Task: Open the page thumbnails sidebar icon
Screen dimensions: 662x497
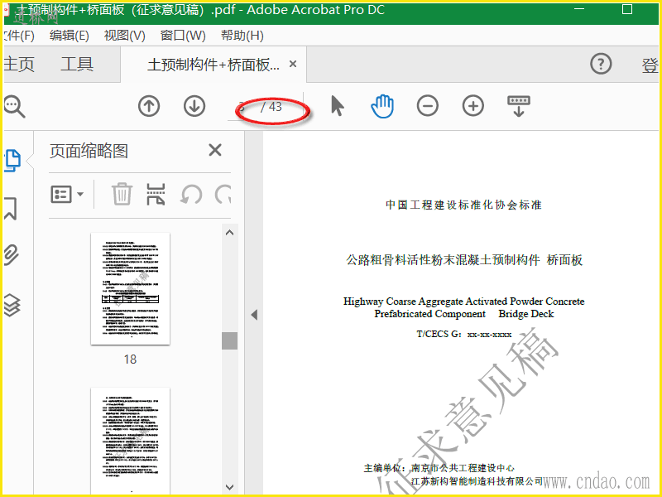Action: 12,161
